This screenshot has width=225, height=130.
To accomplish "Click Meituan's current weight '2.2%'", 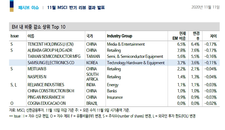I will click(x=181, y=69).
